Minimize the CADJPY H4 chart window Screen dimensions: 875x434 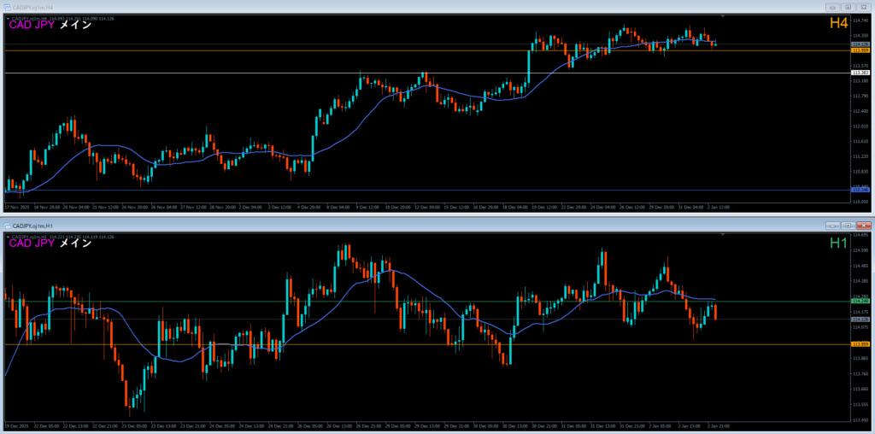point(833,6)
